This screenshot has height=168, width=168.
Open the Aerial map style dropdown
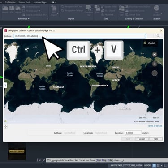(x=150, y=43)
